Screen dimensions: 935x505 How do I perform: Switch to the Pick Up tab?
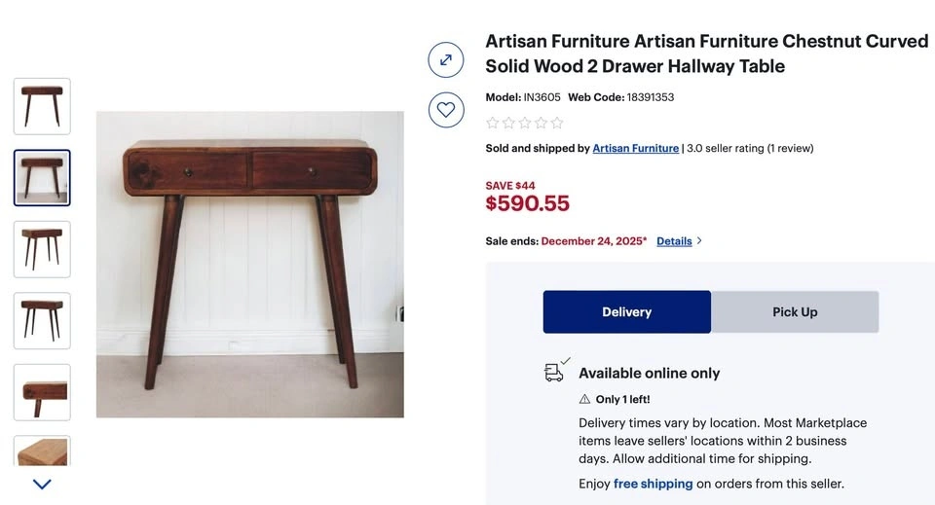[795, 312]
